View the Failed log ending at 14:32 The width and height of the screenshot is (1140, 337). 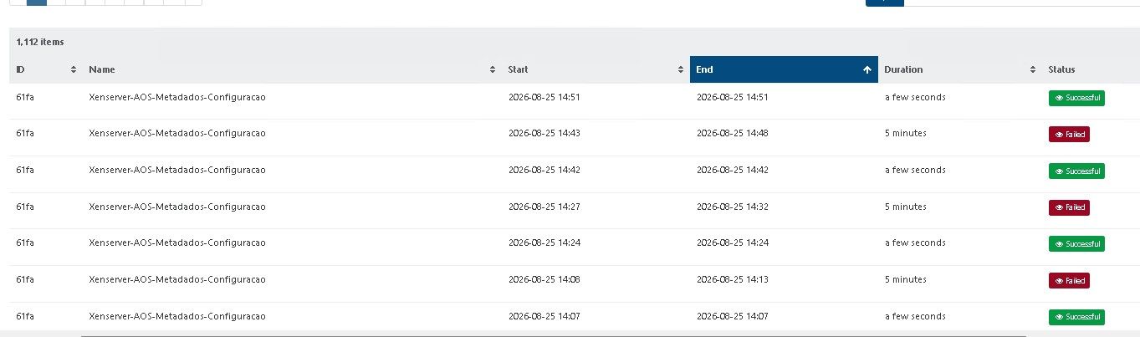point(1069,207)
